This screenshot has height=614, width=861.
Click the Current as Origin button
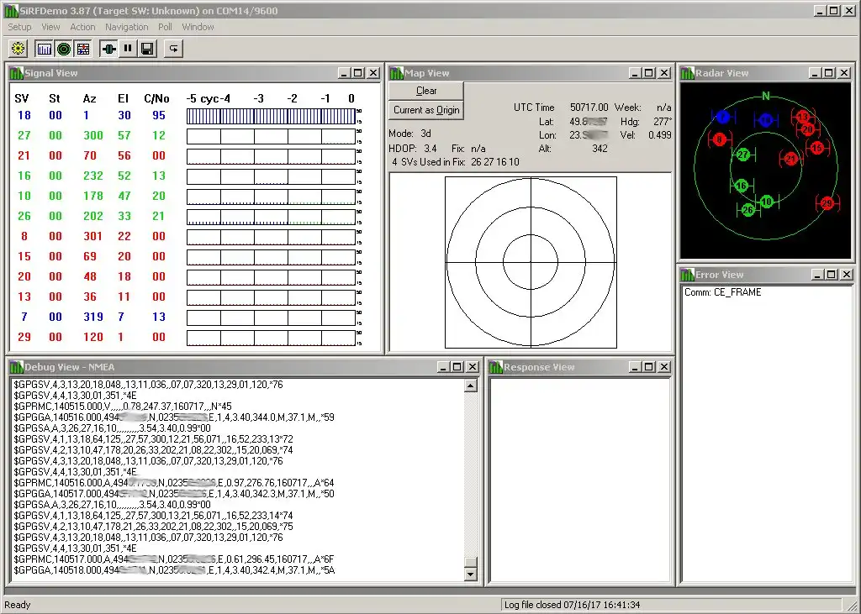[x=426, y=110]
